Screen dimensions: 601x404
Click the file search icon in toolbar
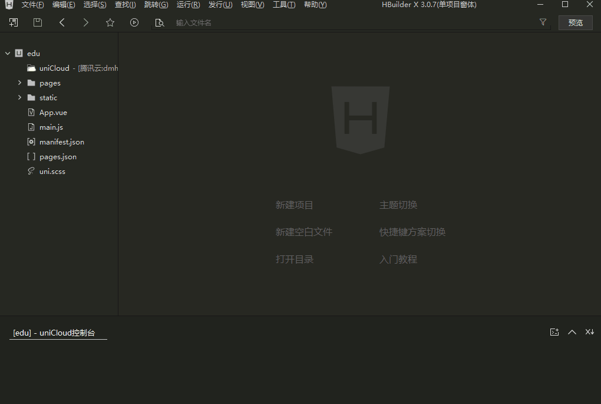click(x=160, y=22)
